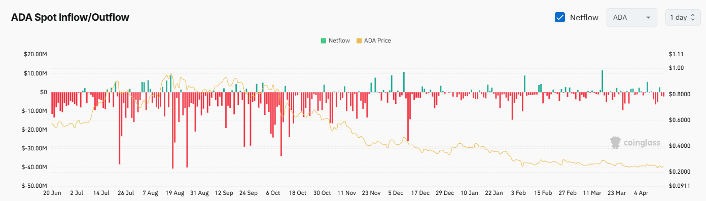This screenshot has width=706, height=201.
Task: Click the 23 Mar date label
Action: pyautogui.click(x=617, y=193)
